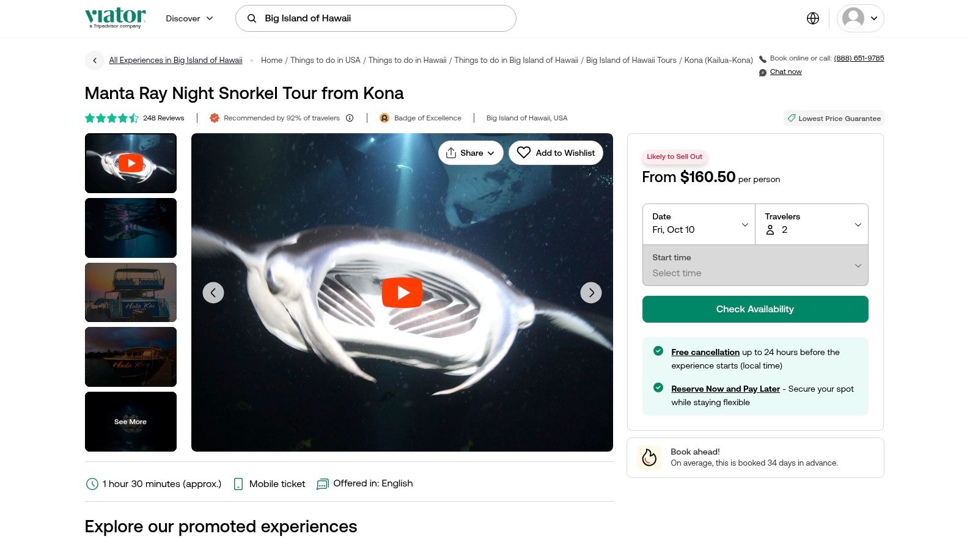This screenshot has width=978, height=550.
Task: Click the info icon next to traveler recommendations
Action: click(350, 118)
